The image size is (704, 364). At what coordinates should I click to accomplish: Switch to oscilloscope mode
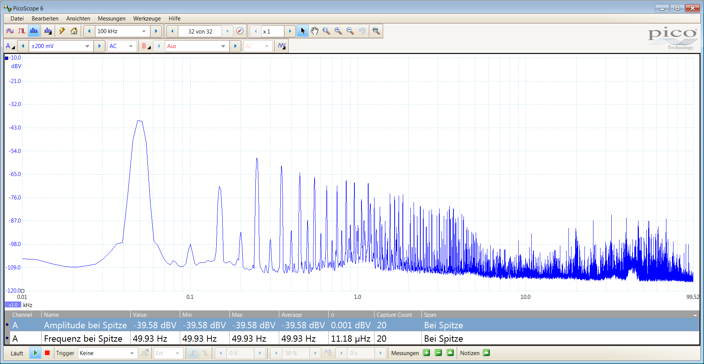click(x=10, y=31)
